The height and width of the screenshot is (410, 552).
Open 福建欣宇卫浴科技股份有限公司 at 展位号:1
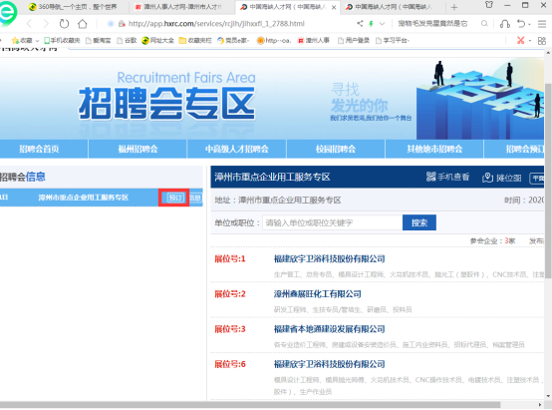point(330,259)
